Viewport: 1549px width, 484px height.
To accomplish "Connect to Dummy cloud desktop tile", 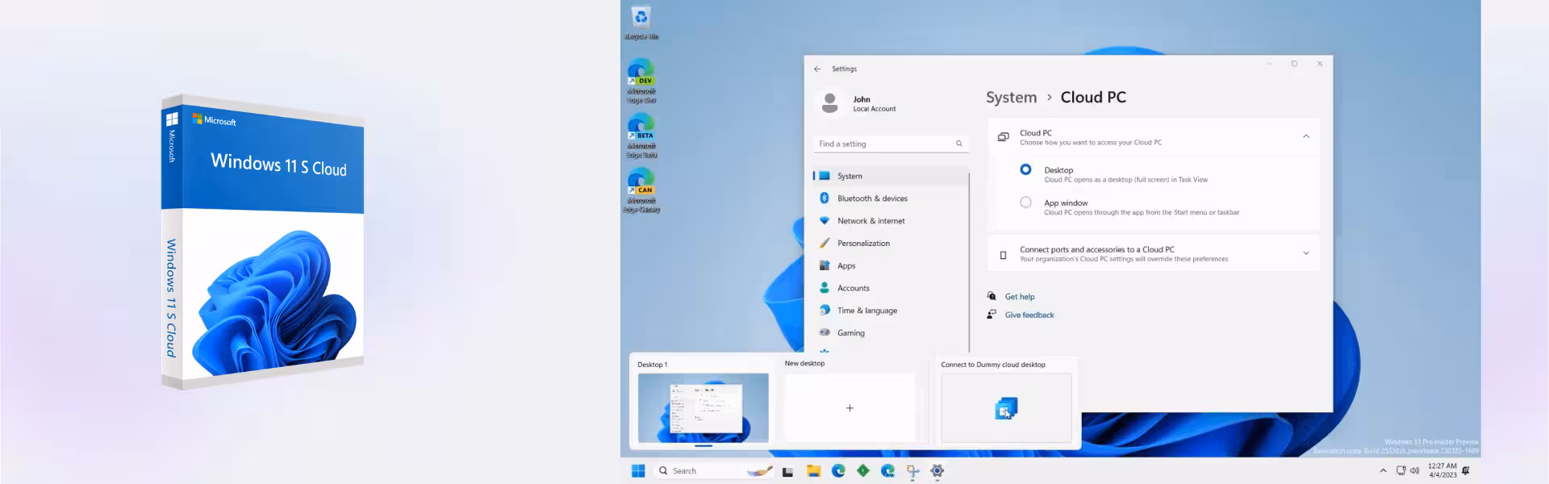I will coord(1006,407).
